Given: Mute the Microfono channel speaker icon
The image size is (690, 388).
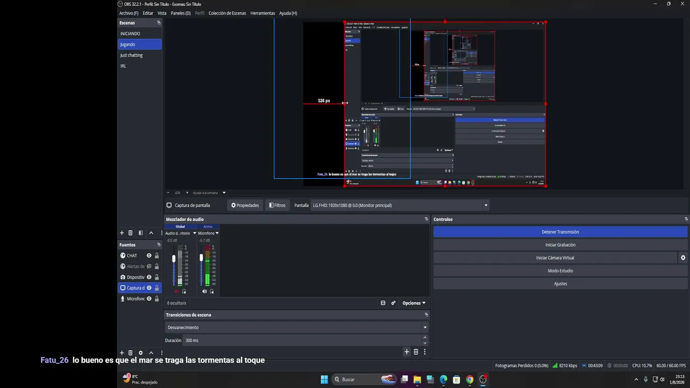Looking at the screenshot, I should [204, 292].
